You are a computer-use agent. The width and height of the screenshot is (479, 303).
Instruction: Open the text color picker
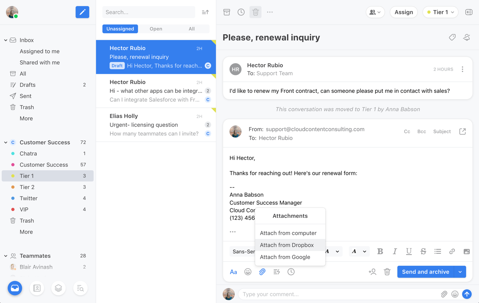358,251
